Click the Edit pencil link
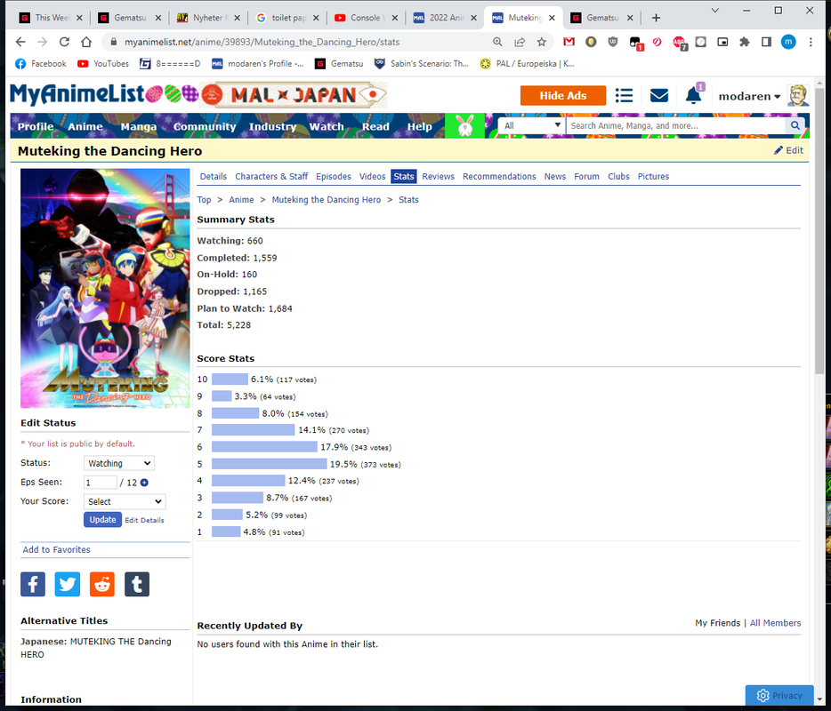 788,150
